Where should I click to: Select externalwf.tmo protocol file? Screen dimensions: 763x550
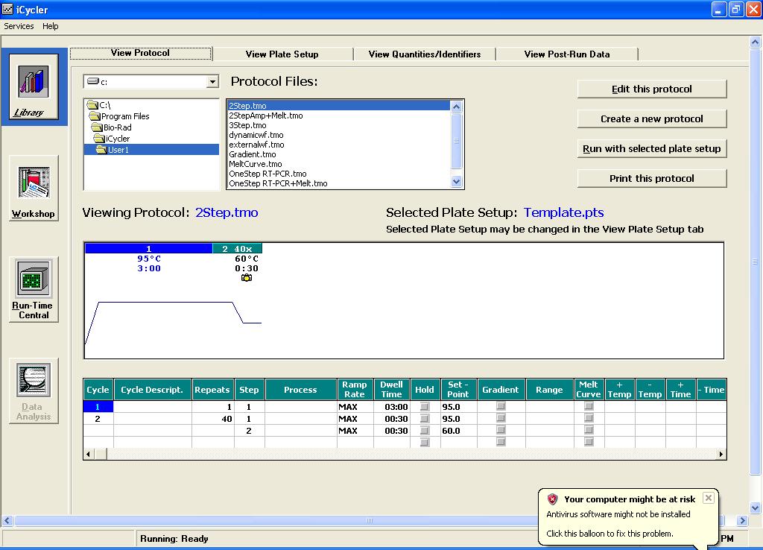point(339,145)
